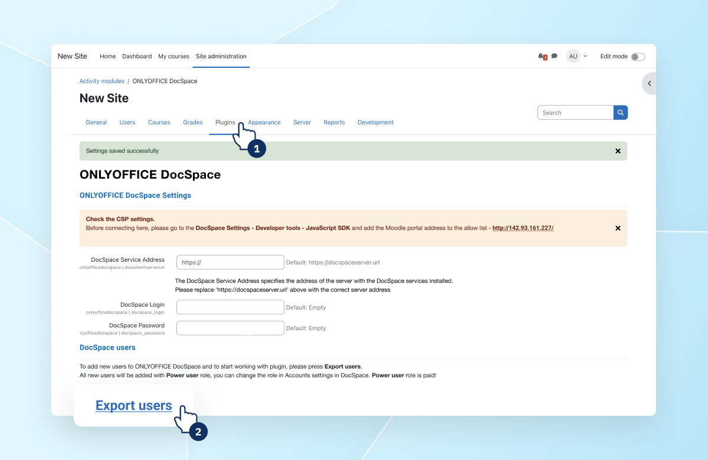The image size is (708, 460).
Task: Expand the user menu chevron beside AU
Action: click(x=586, y=56)
